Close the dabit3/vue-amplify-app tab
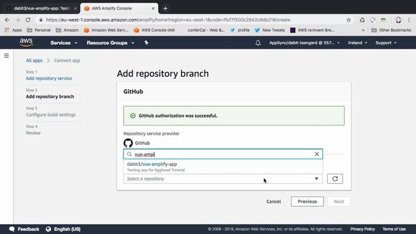The width and height of the screenshot is (416, 234). (x=75, y=8)
